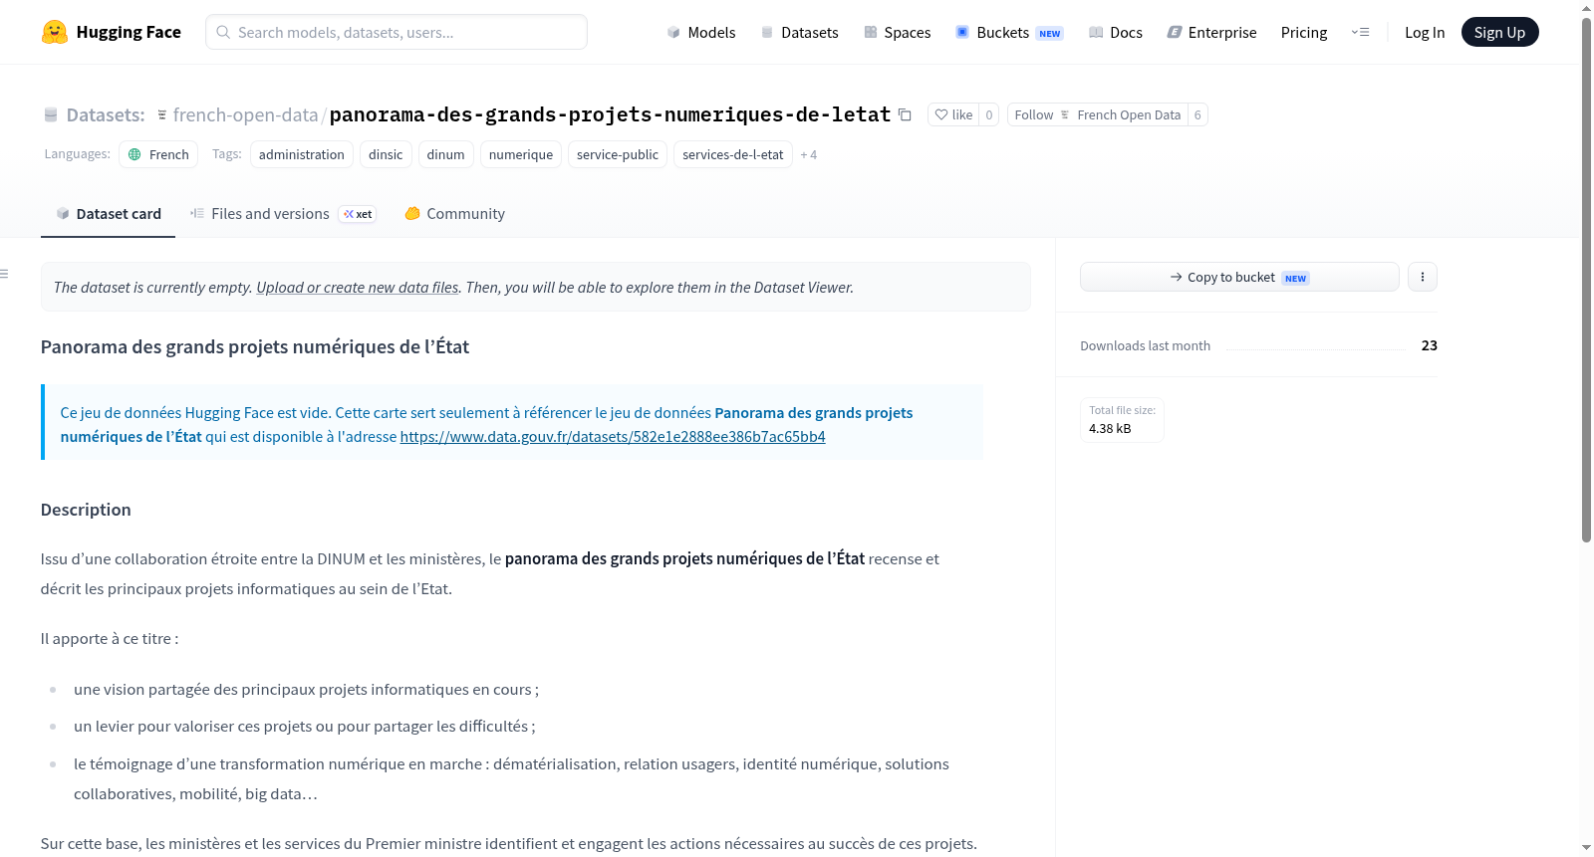Click the total file size 4.38 kB
The width and height of the screenshot is (1594, 857).
(x=1110, y=429)
